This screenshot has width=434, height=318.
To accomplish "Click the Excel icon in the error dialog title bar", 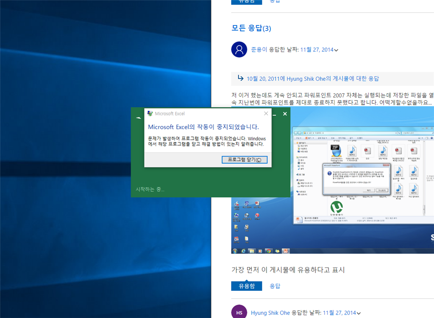I will pos(150,113).
